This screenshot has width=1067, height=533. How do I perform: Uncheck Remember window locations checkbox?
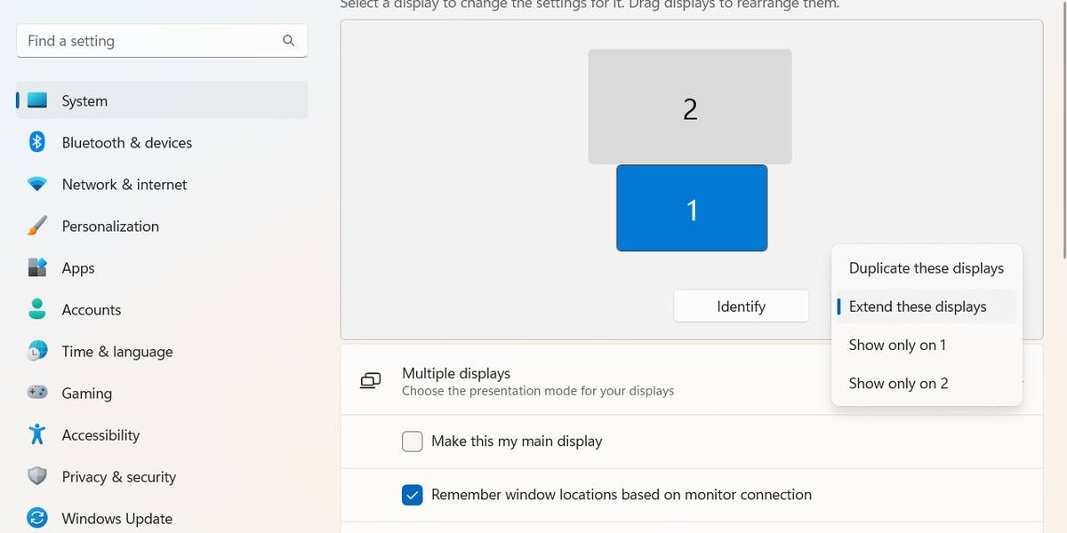[413, 495]
